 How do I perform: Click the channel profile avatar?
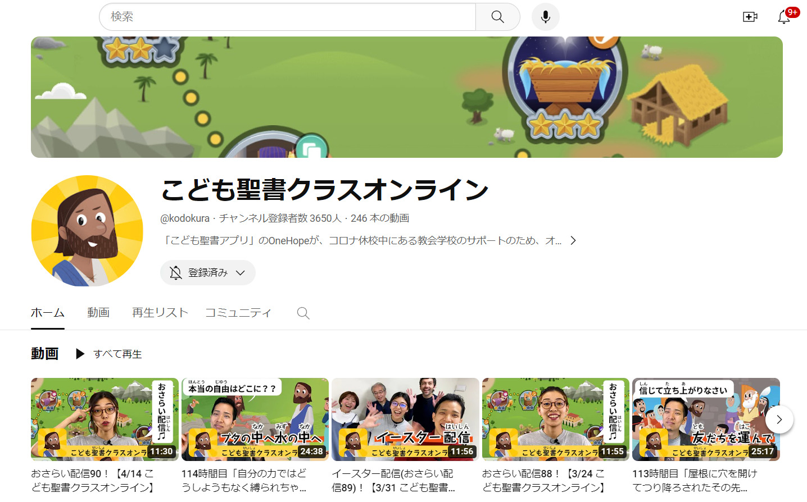[87, 231]
